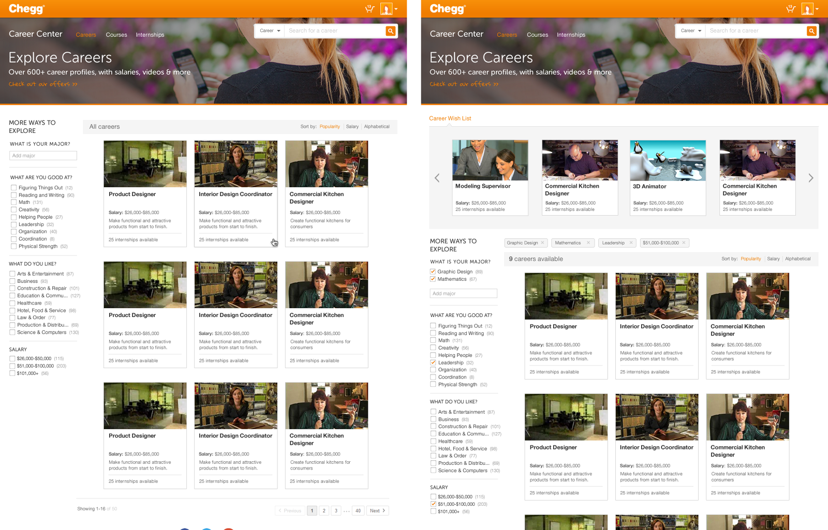This screenshot has width=828, height=530.
Task: Click the Chegg logo on the right page
Action: (x=448, y=9)
